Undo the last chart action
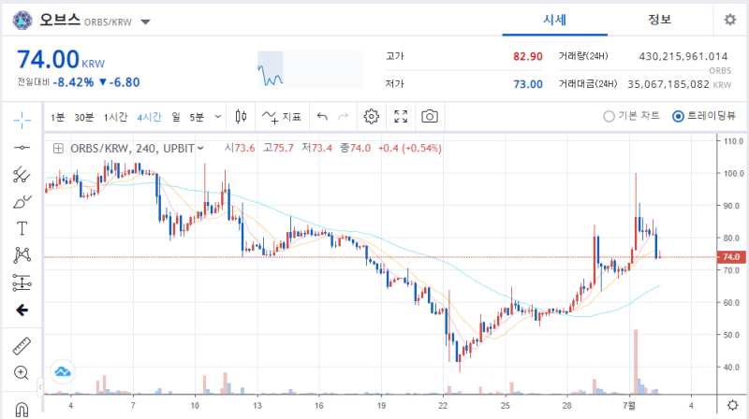The height and width of the screenshot is (419, 749). pos(322,117)
